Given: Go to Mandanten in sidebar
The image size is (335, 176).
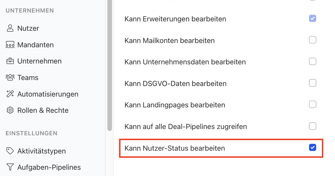Looking at the screenshot, I should pos(35,45).
